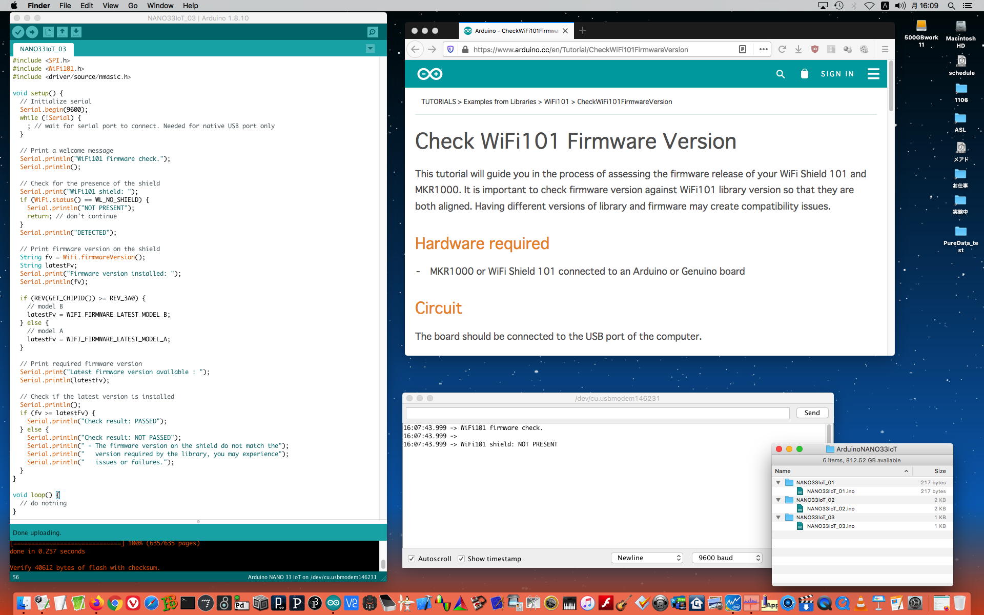
Task: Open the Arduino site hamburger menu
Action: [x=873, y=74]
